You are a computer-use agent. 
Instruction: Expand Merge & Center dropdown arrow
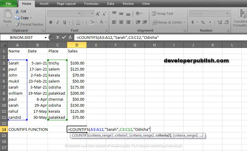184,22
